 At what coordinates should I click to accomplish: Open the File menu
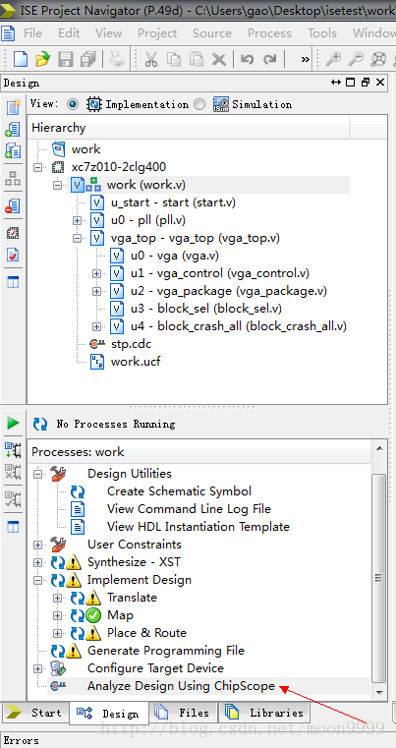(x=33, y=32)
